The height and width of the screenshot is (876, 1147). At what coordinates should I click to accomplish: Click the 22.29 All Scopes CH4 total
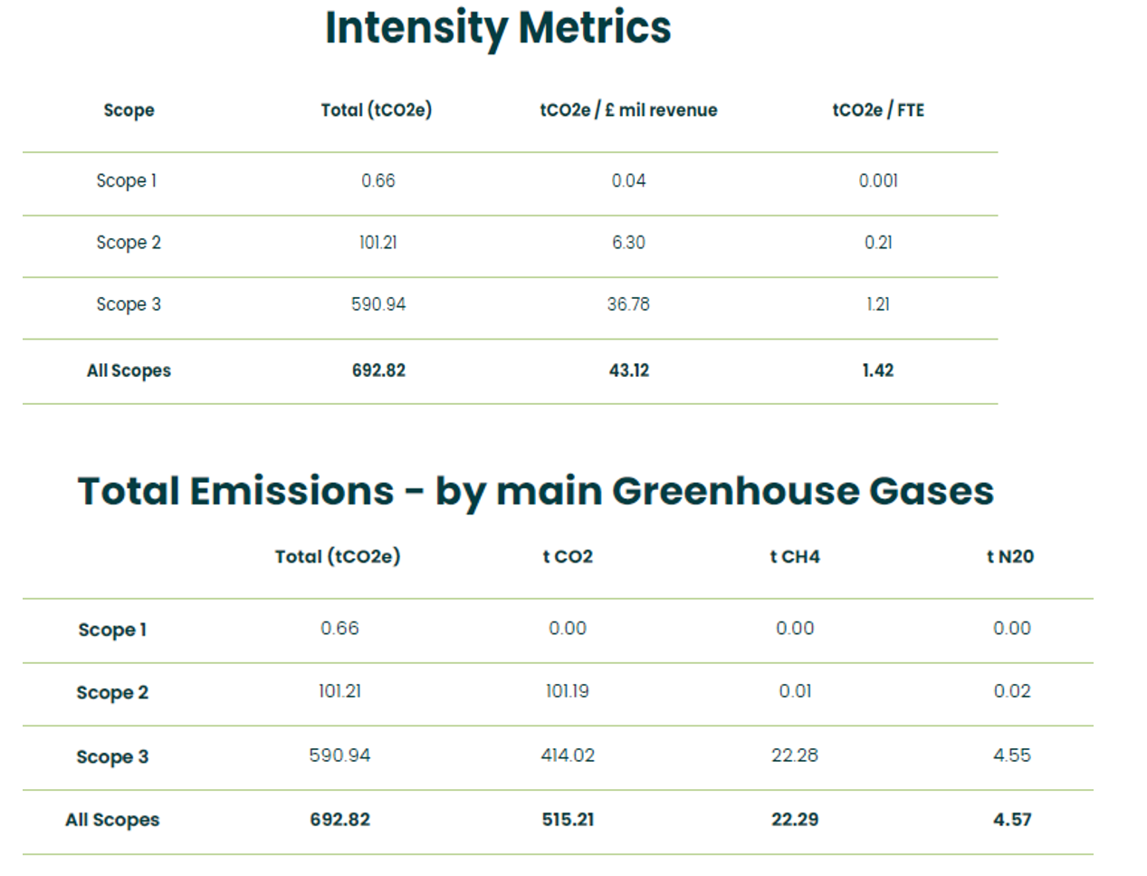(794, 820)
